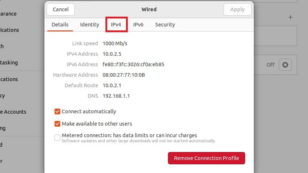Screen dimensions: 308x173
Task: Click the plus icon to add connection
Action: (x=291, y=17)
